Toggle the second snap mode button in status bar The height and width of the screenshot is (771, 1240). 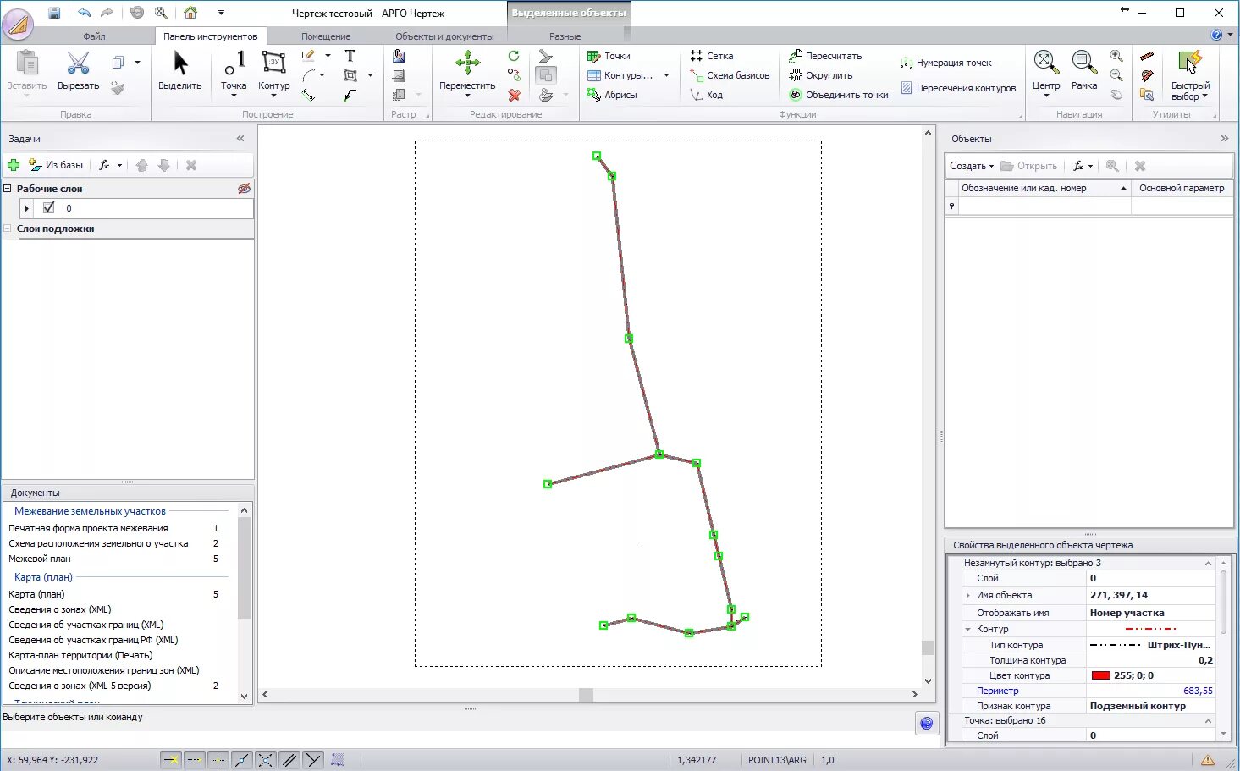point(194,760)
